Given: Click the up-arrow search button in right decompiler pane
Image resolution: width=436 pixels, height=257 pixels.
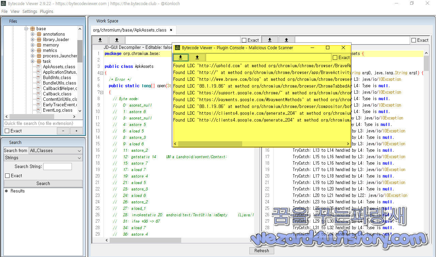Looking at the screenshot, I should click(286, 40).
